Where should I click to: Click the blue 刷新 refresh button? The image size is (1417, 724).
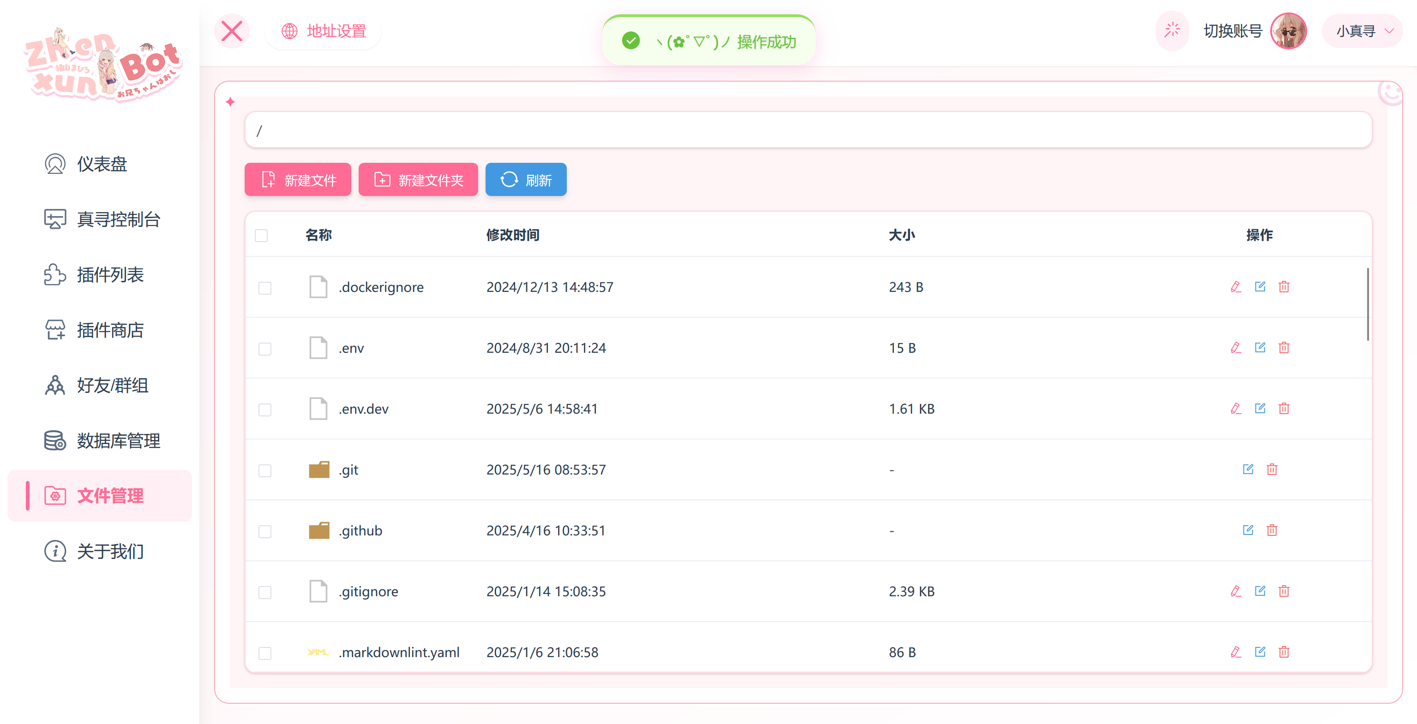pos(526,180)
